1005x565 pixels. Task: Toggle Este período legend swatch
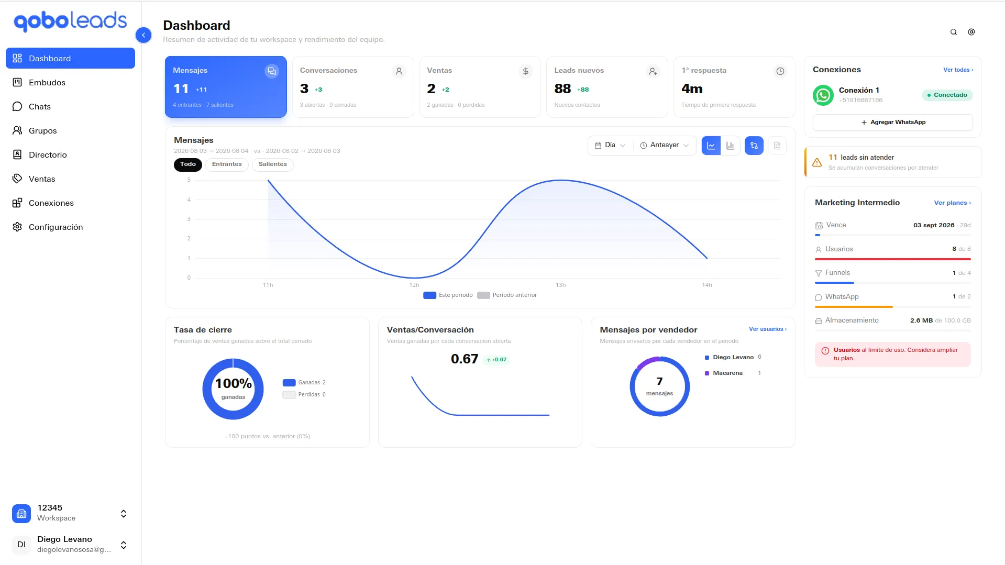[x=429, y=295]
